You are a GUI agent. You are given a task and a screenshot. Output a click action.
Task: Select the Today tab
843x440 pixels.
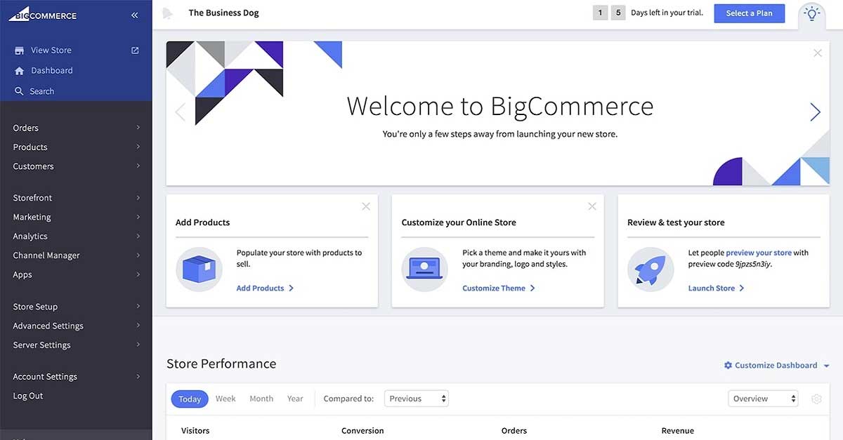[x=190, y=399]
